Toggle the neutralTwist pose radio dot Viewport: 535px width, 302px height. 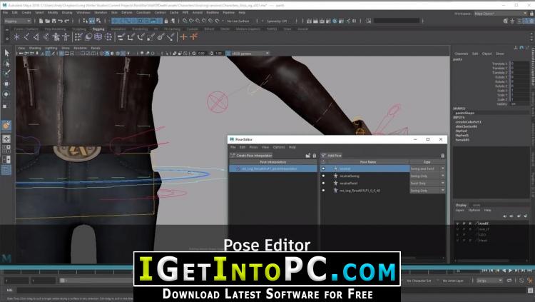pyautogui.click(x=323, y=183)
